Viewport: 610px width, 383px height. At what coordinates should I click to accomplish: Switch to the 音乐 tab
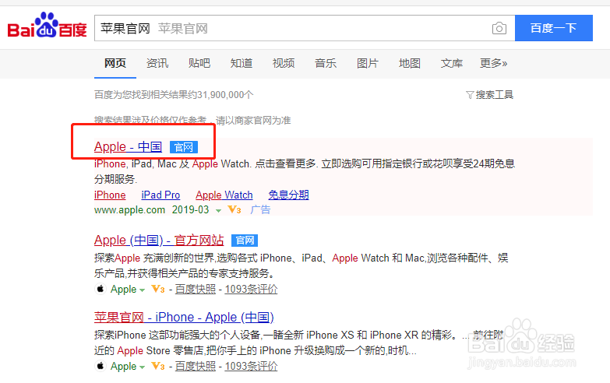click(325, 63)
